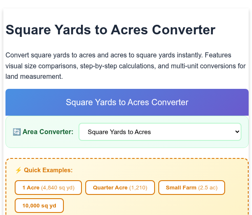Click the blue gradient banner title
Screen dimensions: 252x215
127,102
